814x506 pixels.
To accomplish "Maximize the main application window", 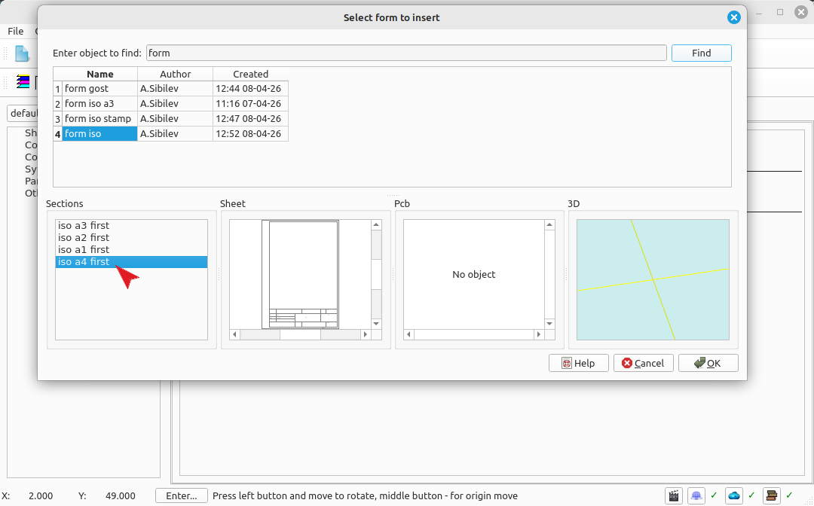I will pos(780,12).
